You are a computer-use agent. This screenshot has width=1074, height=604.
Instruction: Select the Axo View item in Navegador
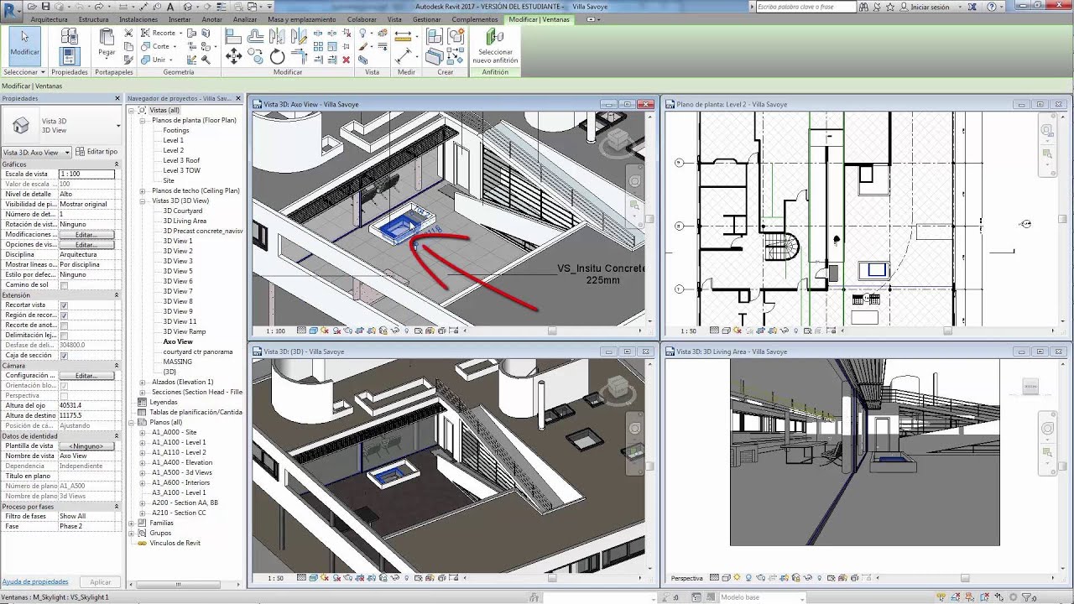pyautogui.click(x=179, y=341)
